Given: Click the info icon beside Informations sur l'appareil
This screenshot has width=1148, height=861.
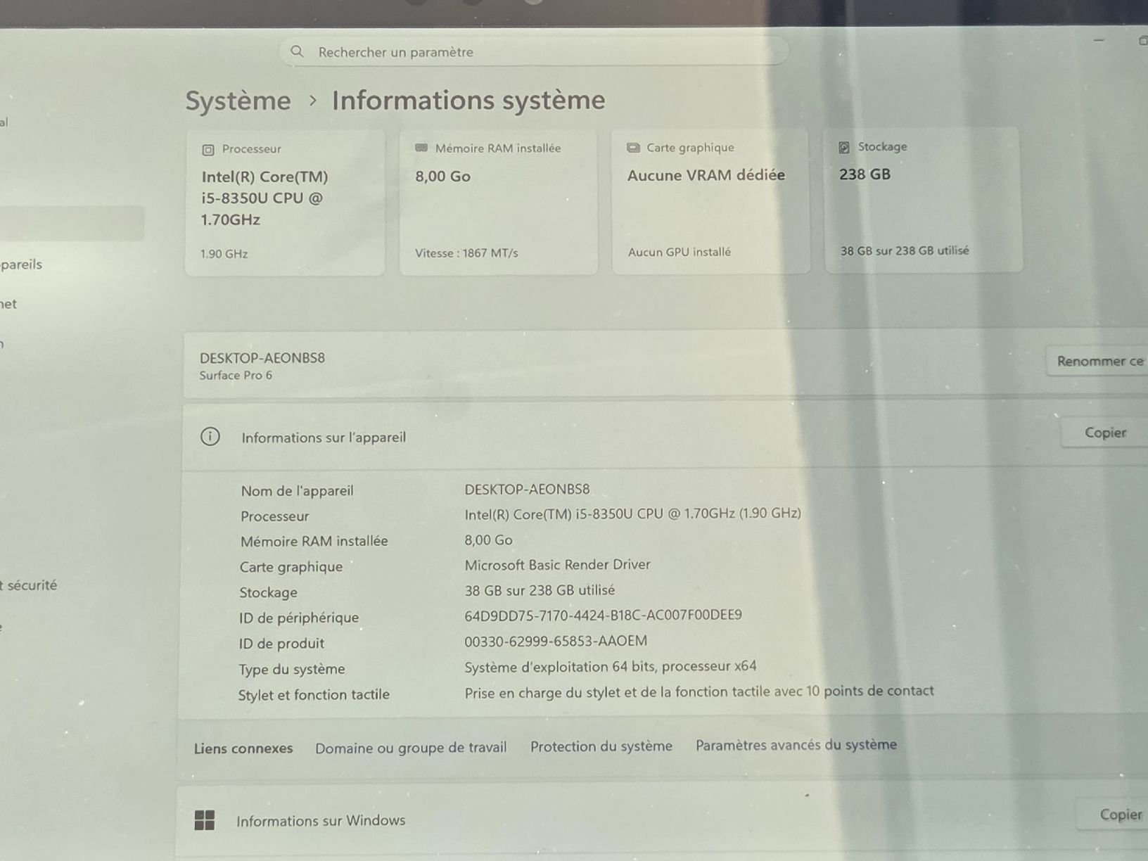Looking at the screenshot, I should click(x=210, y=437).
